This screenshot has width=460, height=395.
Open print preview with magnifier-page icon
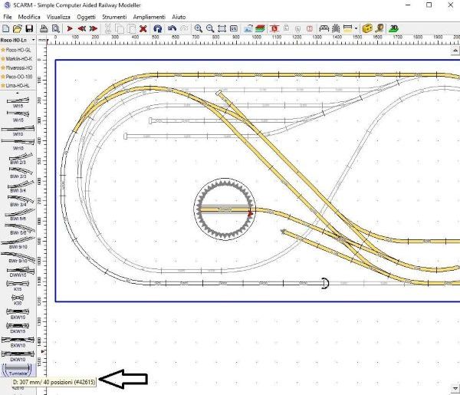[56, 28]
